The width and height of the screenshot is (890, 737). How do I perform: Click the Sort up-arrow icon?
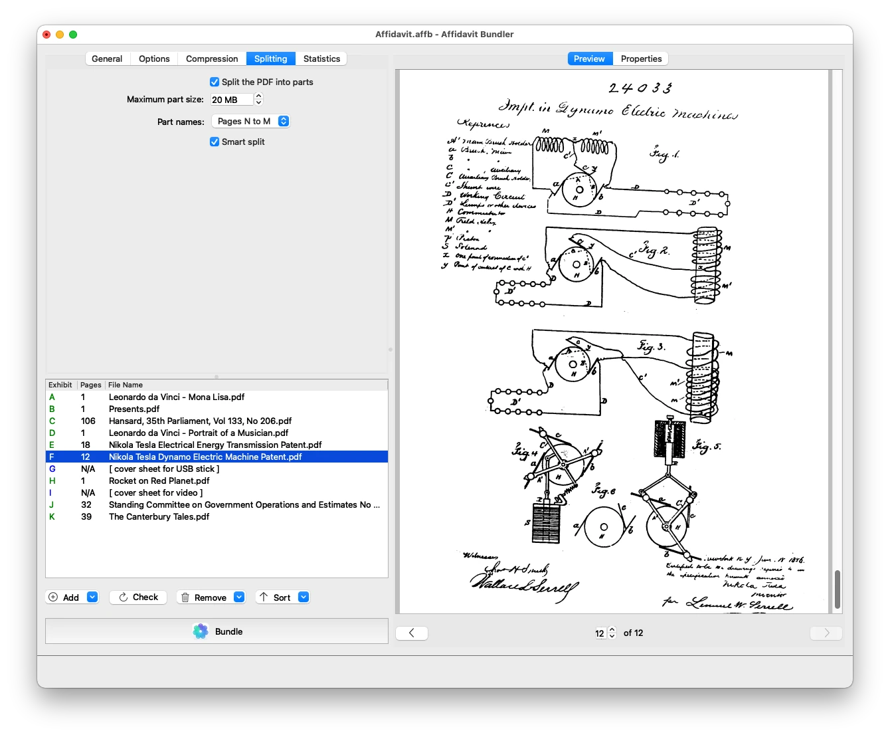pyautogui.click(x=264, y=597)
